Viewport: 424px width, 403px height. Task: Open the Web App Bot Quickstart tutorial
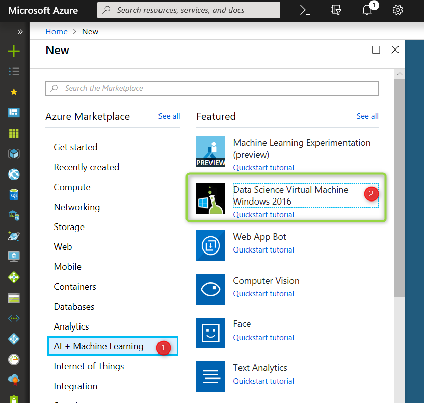[263, 250]
